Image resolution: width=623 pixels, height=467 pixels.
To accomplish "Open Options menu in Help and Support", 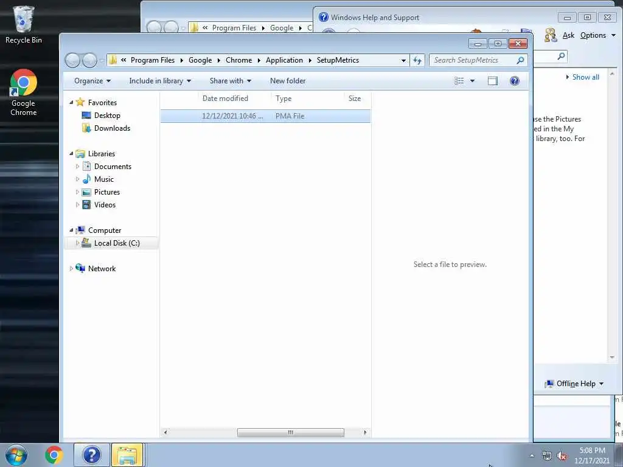I will [x=597, y=35].
